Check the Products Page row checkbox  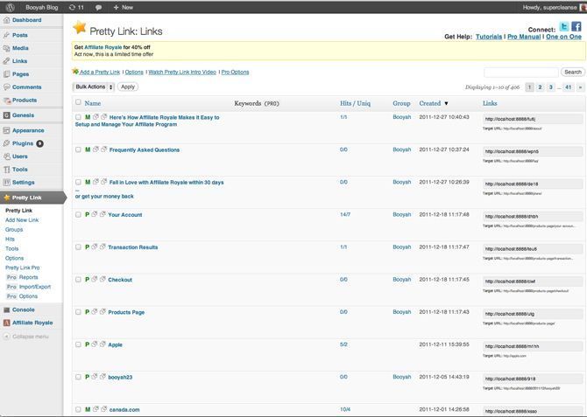(x=78, y=312)
